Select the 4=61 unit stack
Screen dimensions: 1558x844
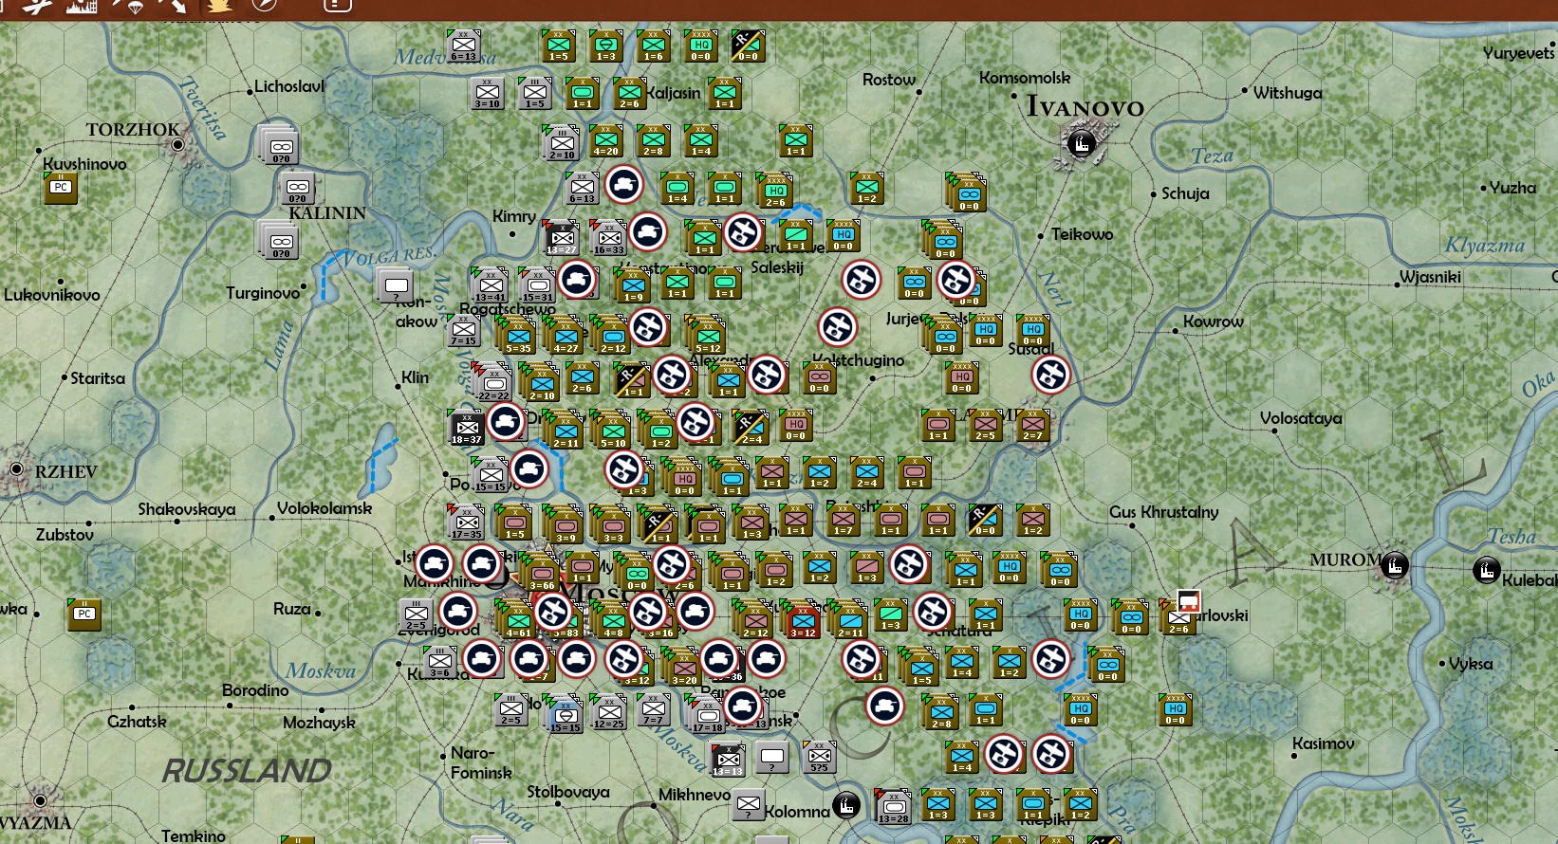(x=517, y=618)
